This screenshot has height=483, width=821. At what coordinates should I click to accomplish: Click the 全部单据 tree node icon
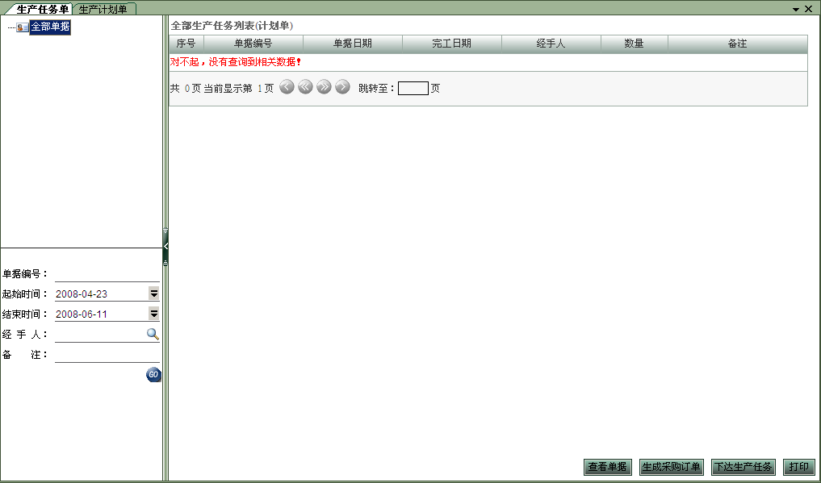tap(23, 27)
